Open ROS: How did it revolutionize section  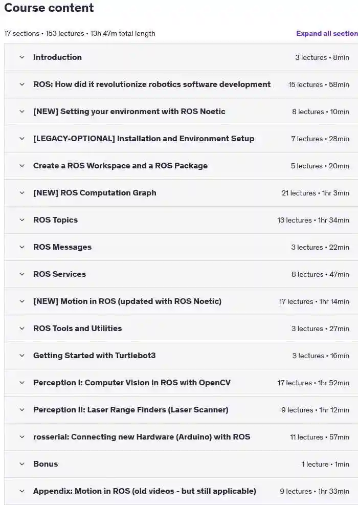[151, 84]
